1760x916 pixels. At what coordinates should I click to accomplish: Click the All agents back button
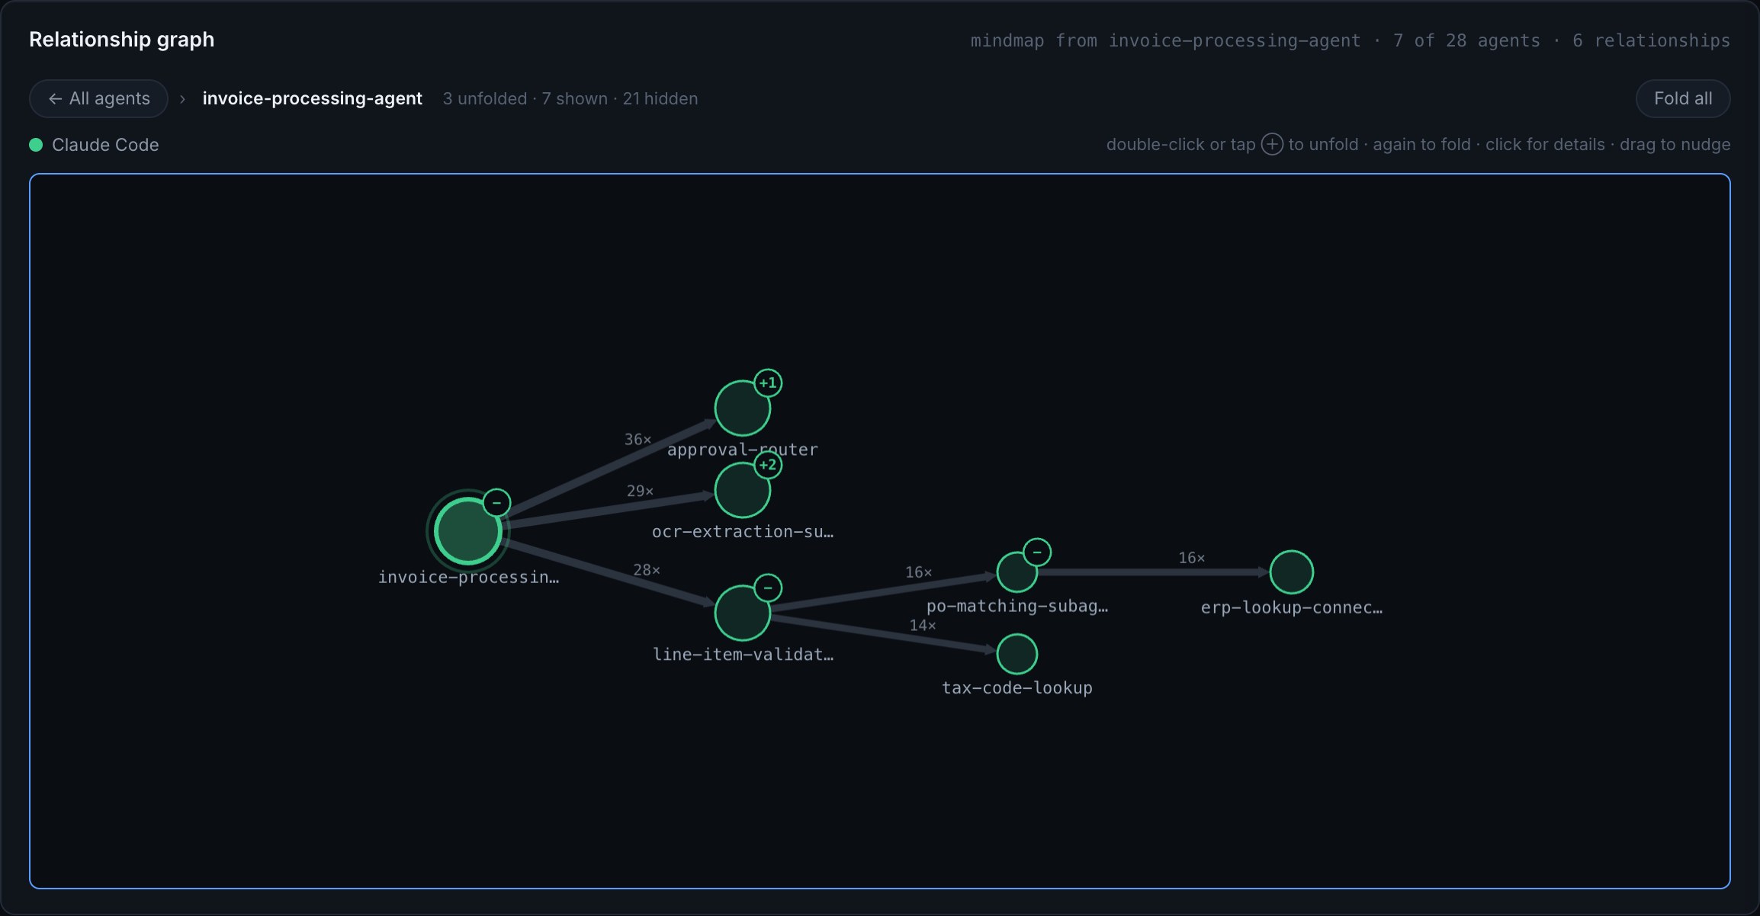[x=98, y=98]
